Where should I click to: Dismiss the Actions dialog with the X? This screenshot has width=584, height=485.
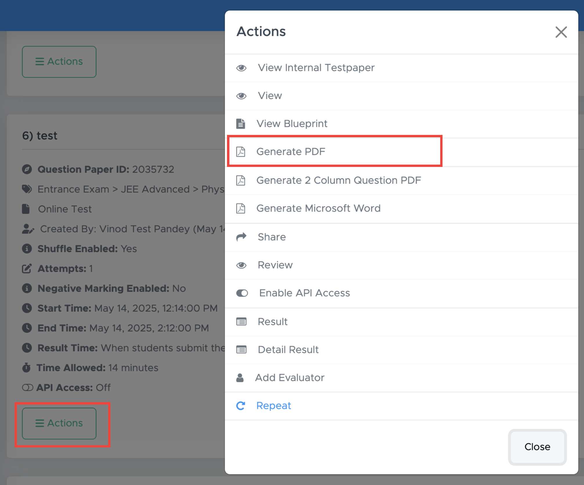[x=561, y=32]
